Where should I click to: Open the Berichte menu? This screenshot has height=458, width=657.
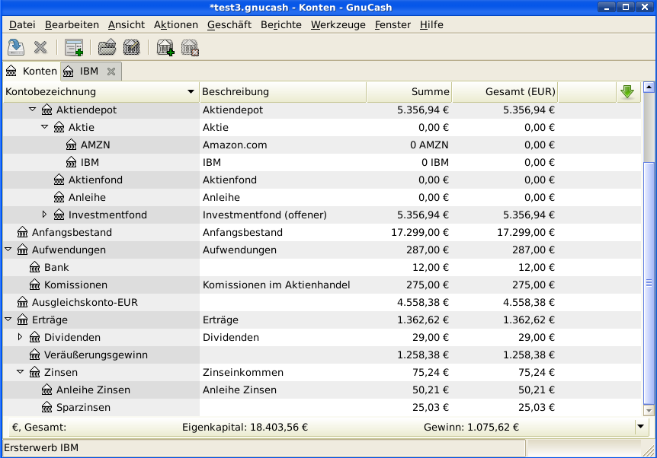pyautogui.click(x=280, y=24)
